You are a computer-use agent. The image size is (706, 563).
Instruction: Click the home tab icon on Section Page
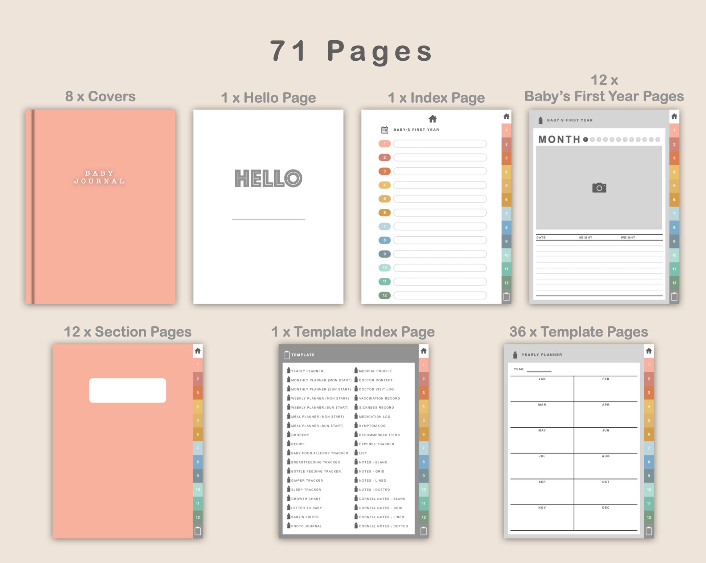tap(198, 351)
